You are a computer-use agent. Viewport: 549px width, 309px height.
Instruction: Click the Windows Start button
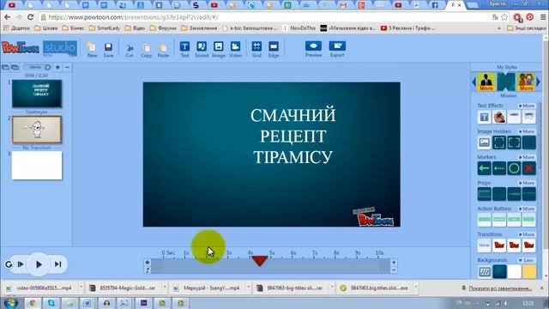pyautogui.click(x=11, y=303)
